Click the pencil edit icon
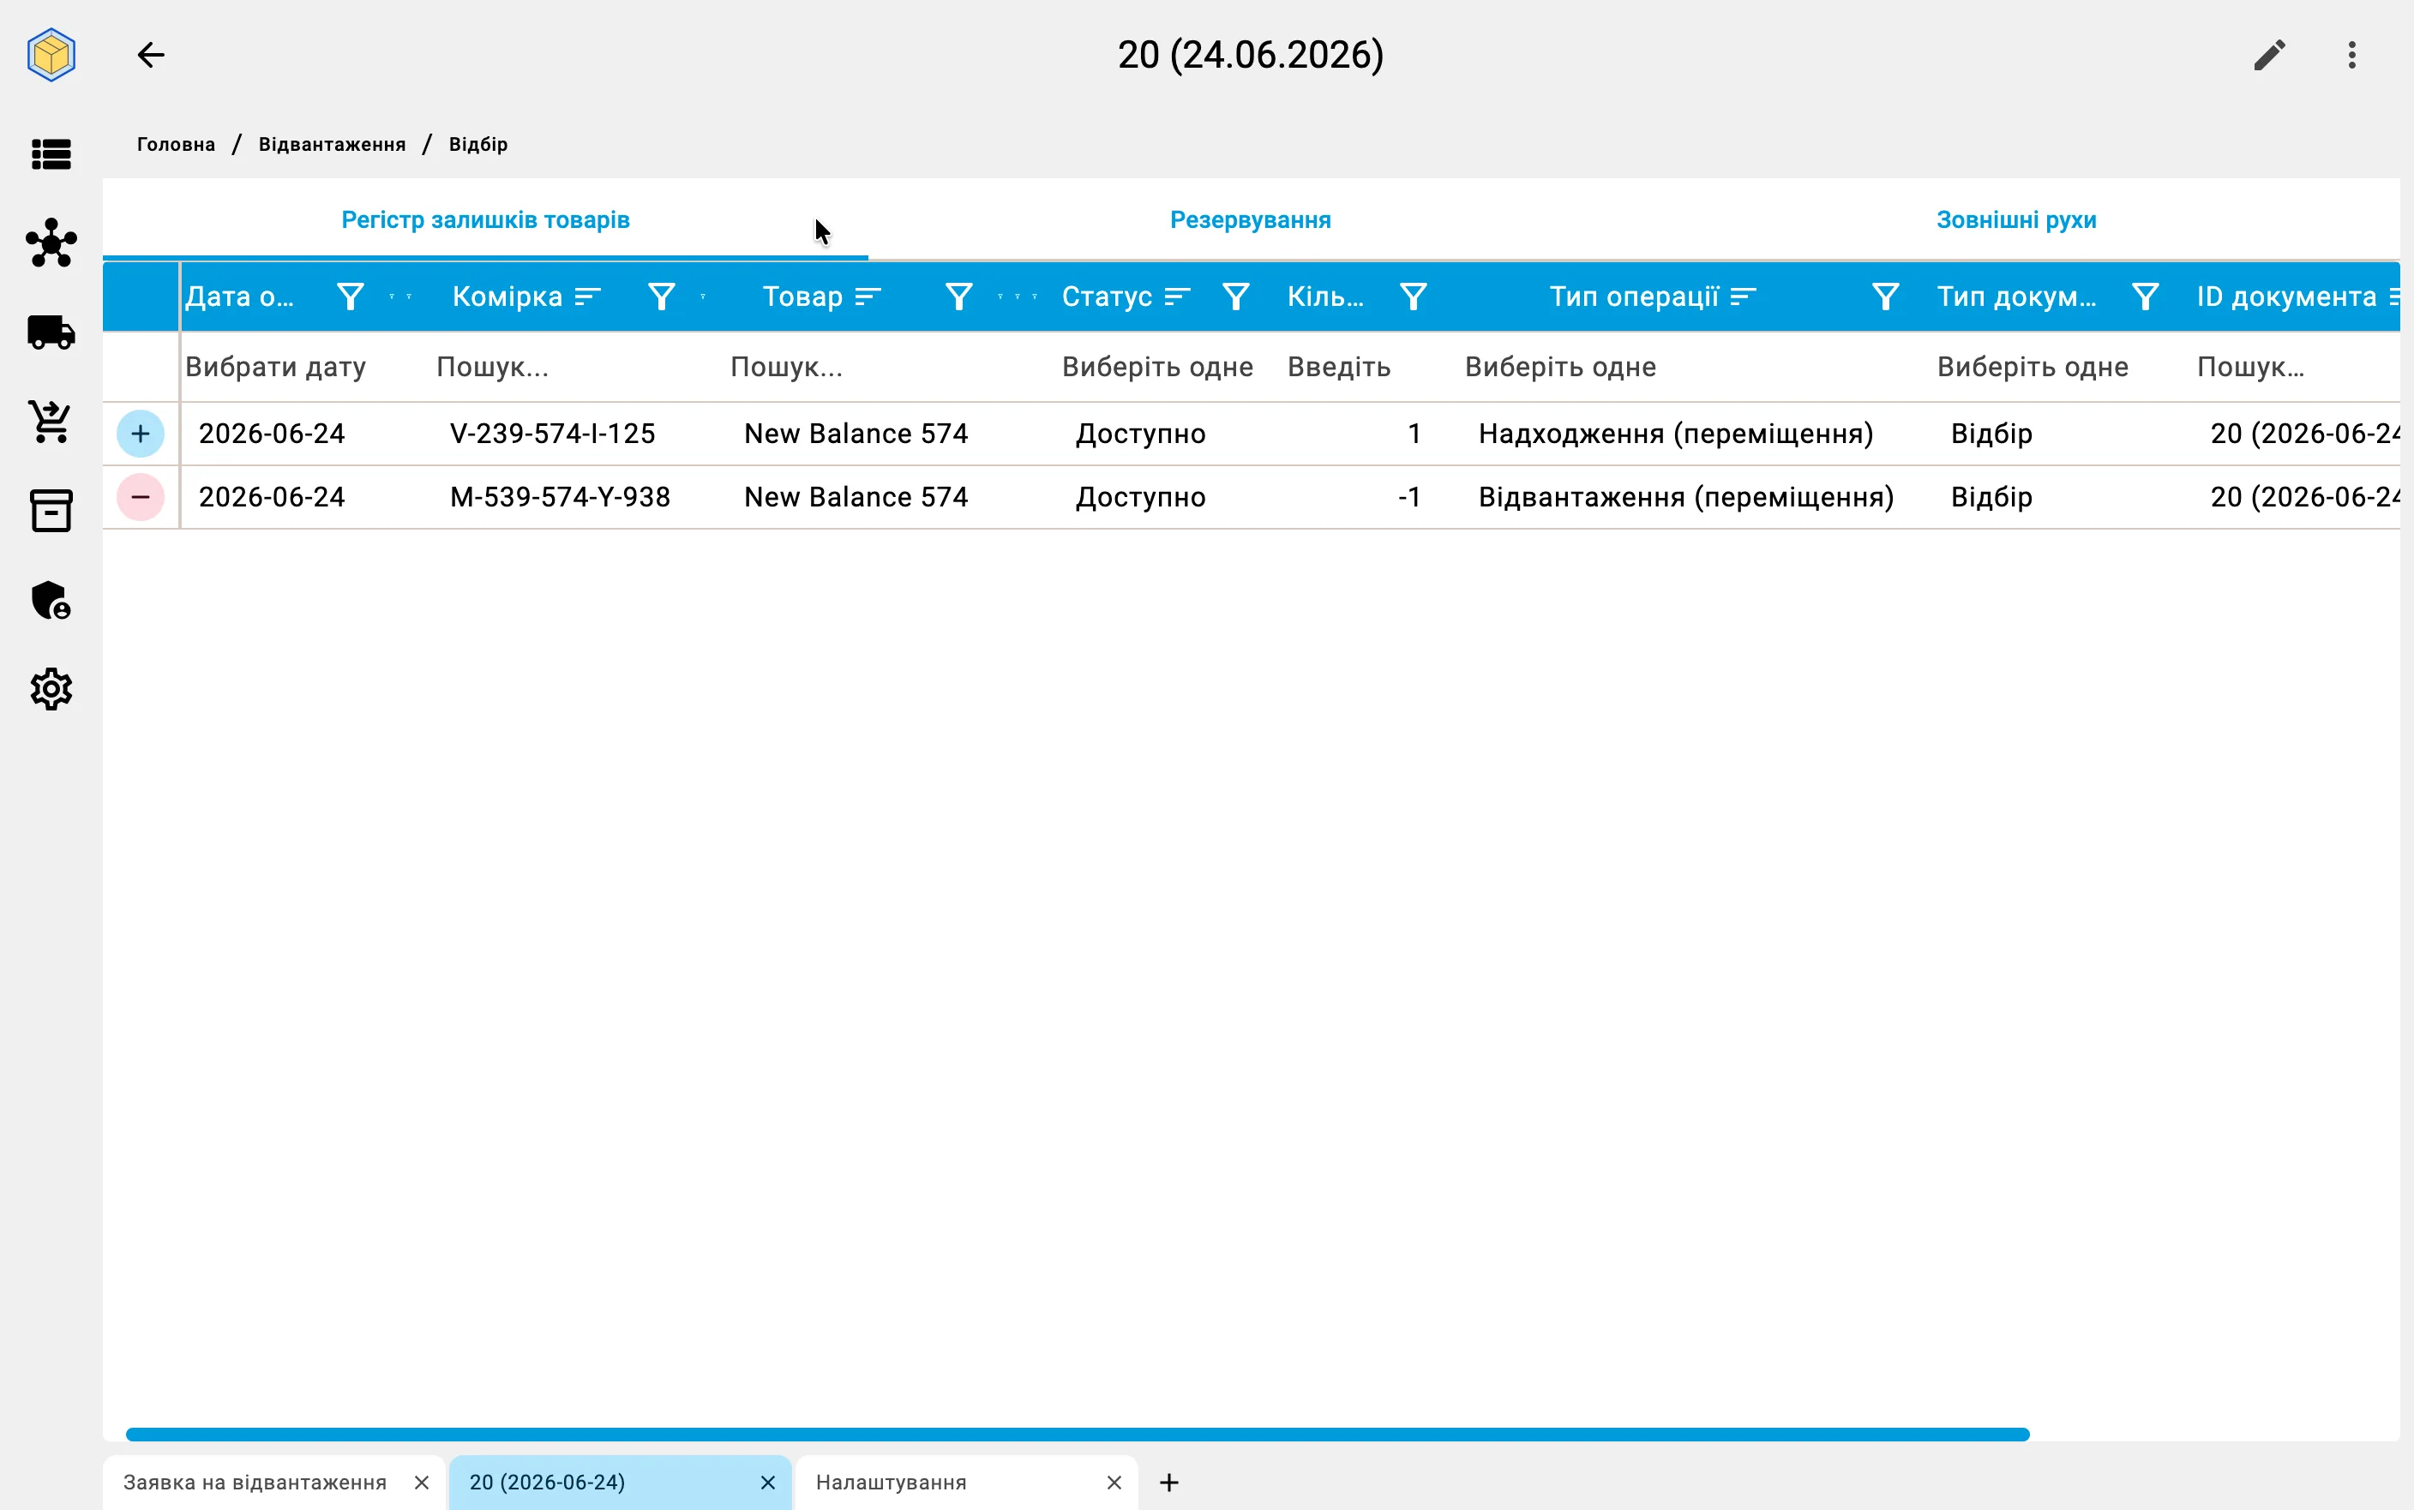 tap(2269, 55)
